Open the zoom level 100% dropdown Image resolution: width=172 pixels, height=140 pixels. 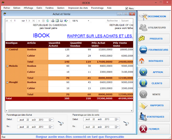click(x=88, y=21)
